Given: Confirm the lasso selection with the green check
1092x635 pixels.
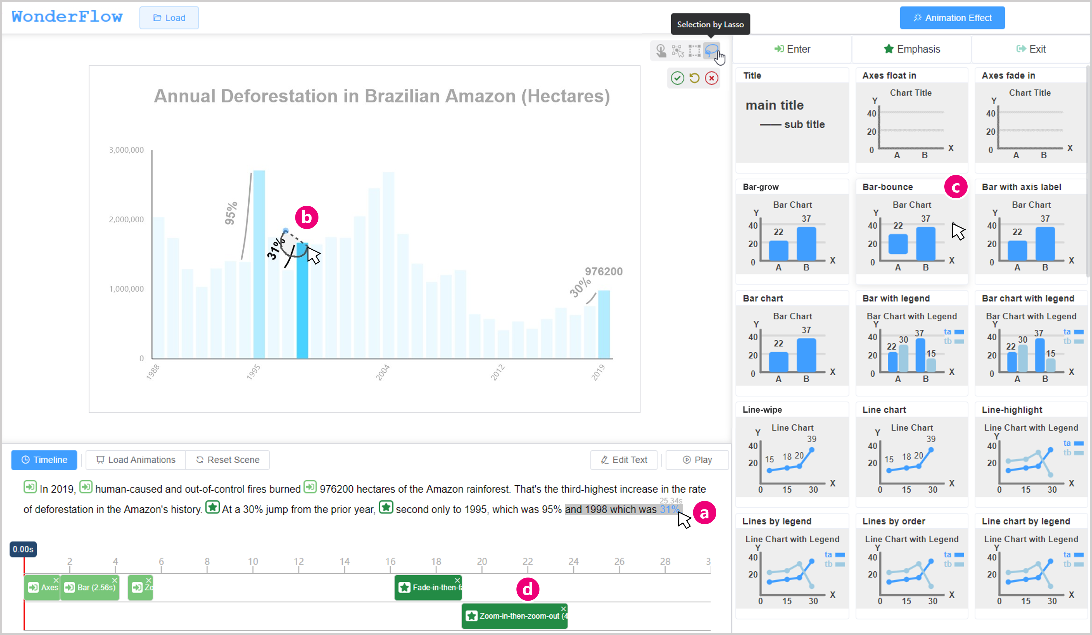Looking at the screenshot, I should (677, 78).
